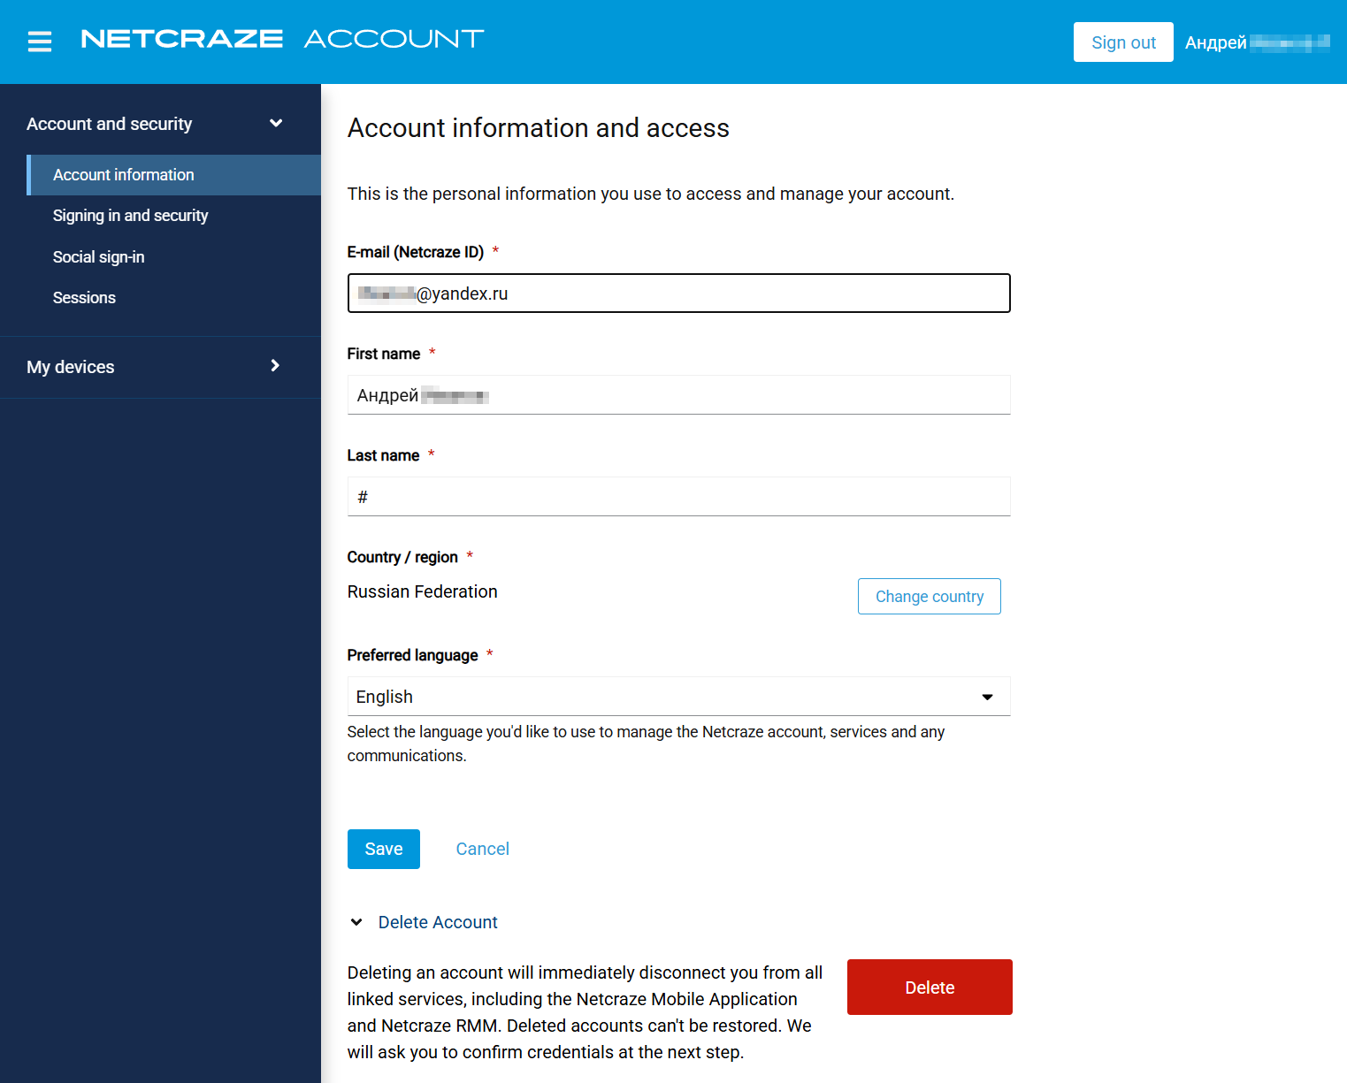The height and width of the screenshot is (1083, 1347).
Task: Save the account information changes
Action: tap(383, 849)
